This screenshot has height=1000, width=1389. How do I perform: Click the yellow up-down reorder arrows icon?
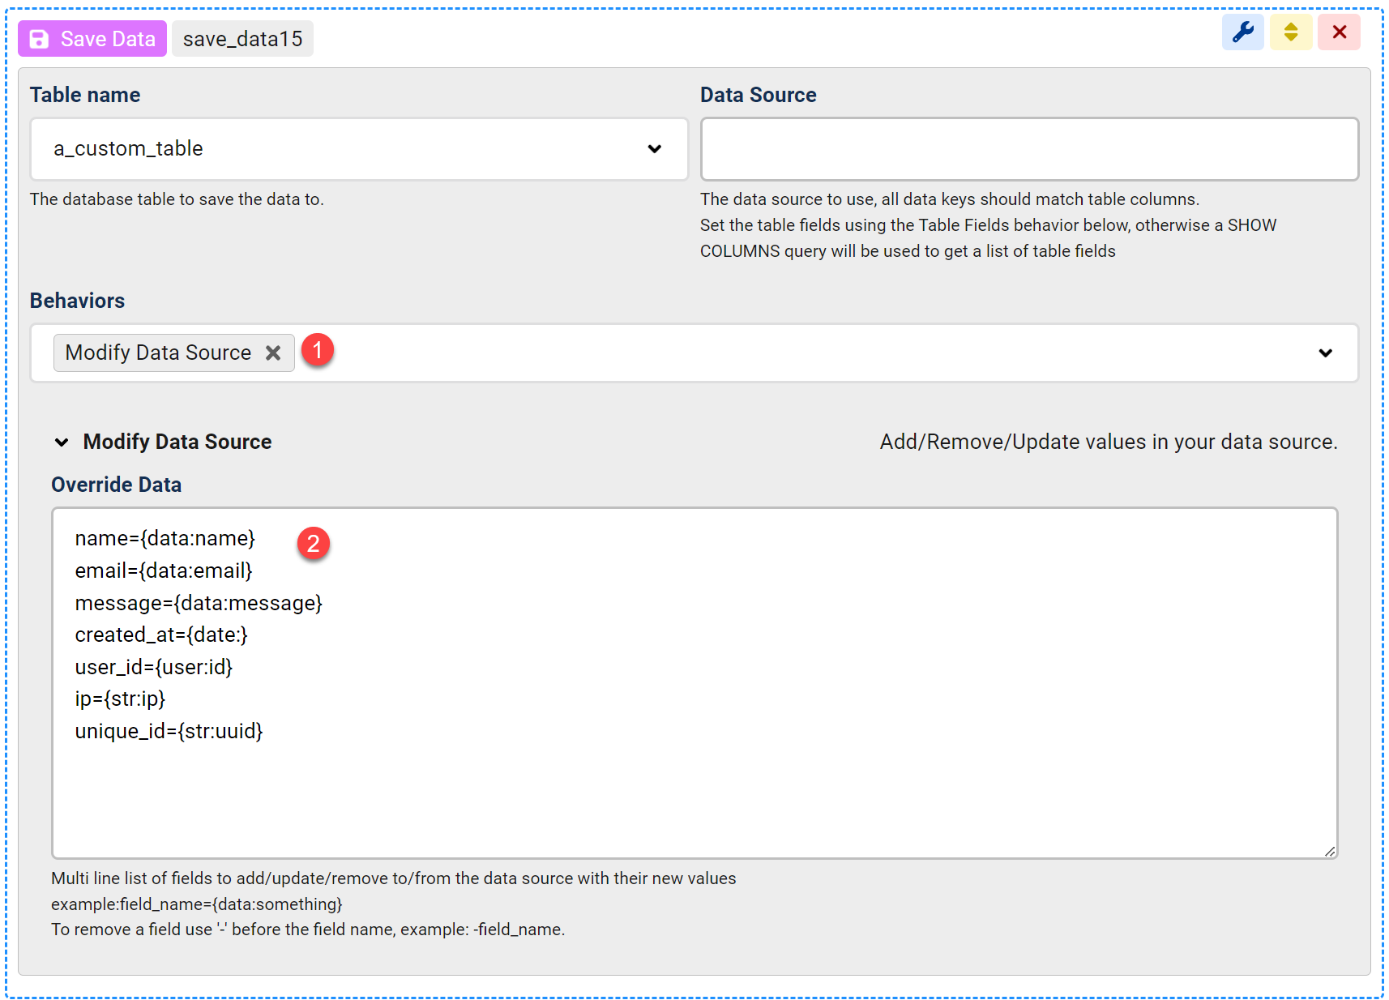click(1290, 32)
